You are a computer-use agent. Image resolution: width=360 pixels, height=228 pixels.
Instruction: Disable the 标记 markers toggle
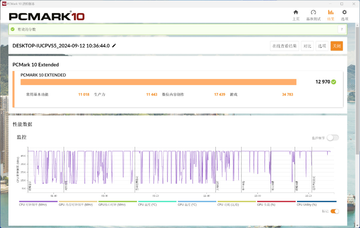pos(335,211)
